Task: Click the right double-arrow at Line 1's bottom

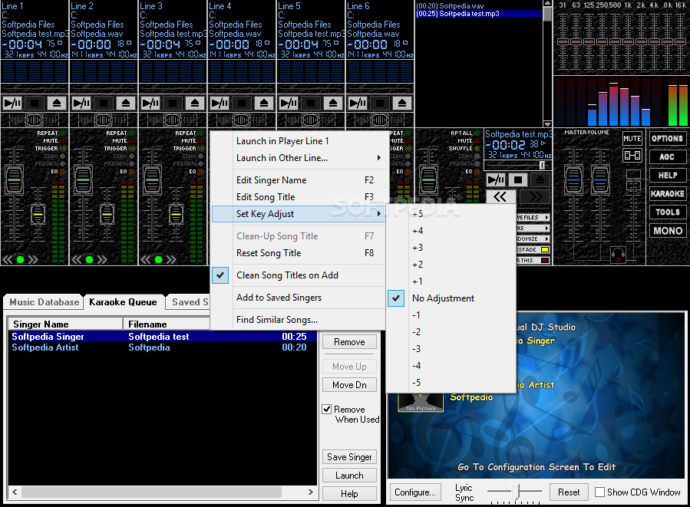Action: (33, 259)
